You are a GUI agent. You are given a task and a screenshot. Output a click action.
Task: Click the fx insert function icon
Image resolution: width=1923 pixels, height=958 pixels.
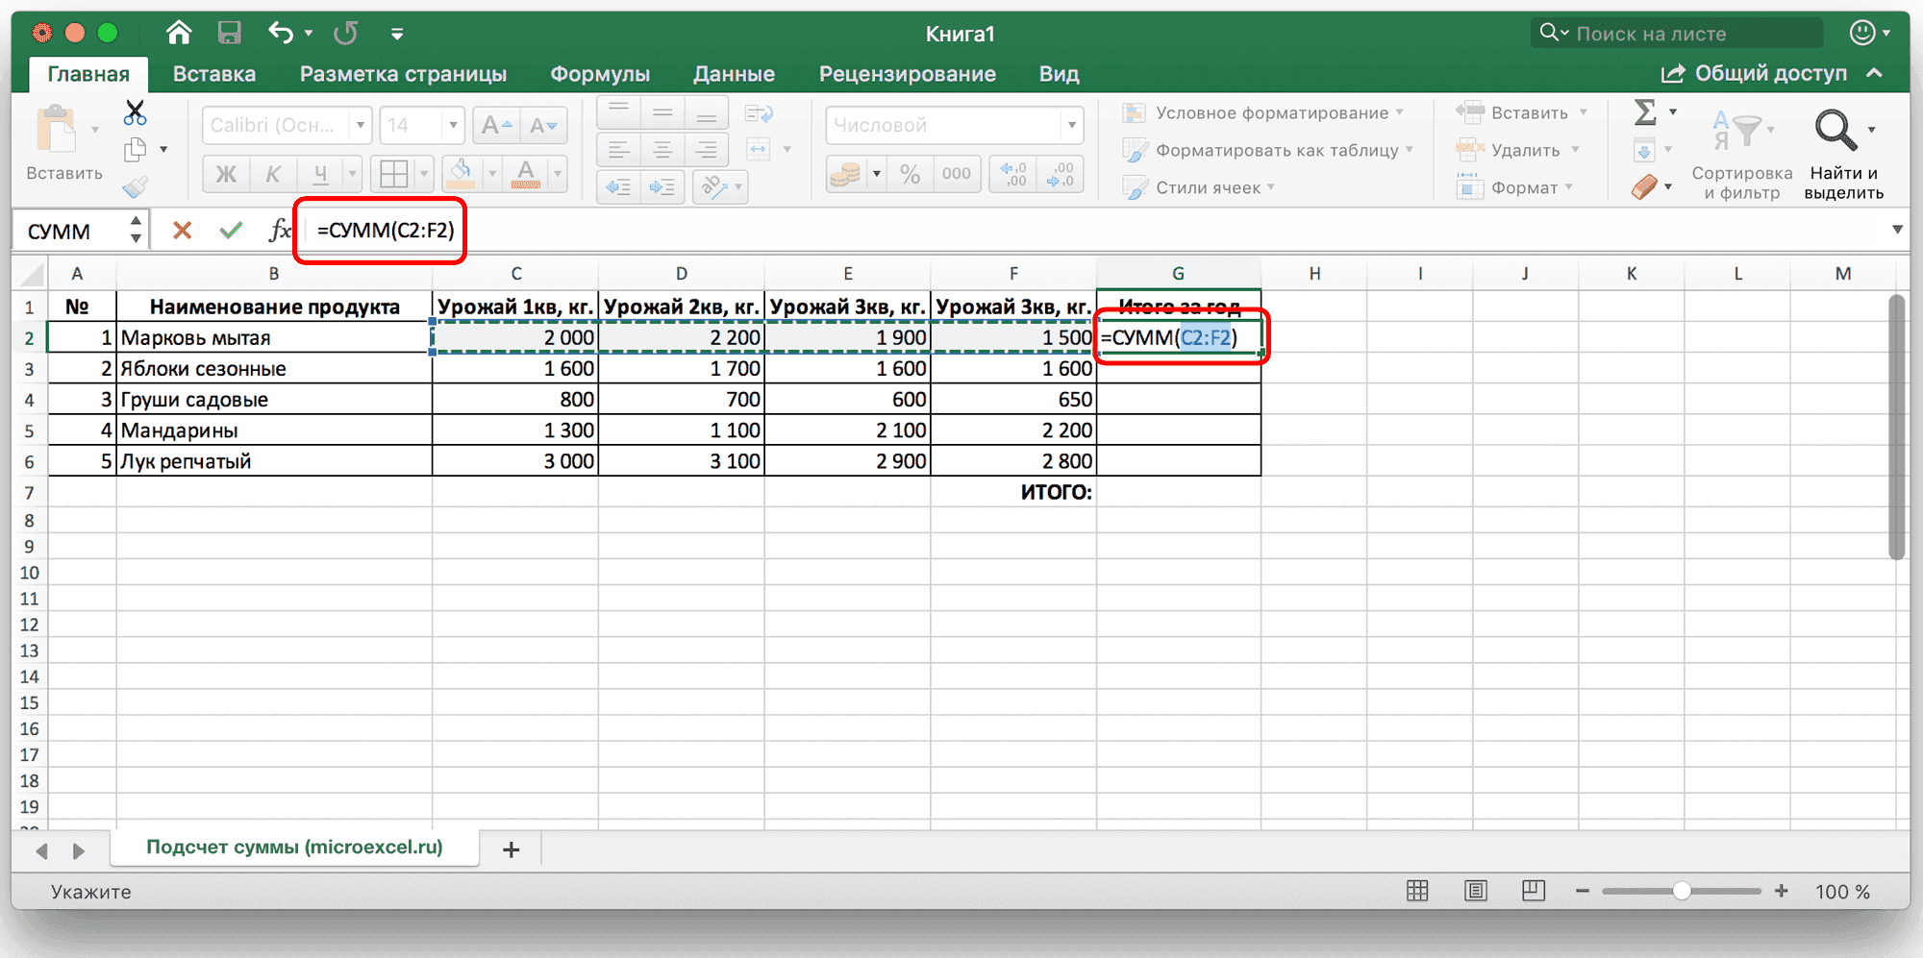[x=280, y=230]
